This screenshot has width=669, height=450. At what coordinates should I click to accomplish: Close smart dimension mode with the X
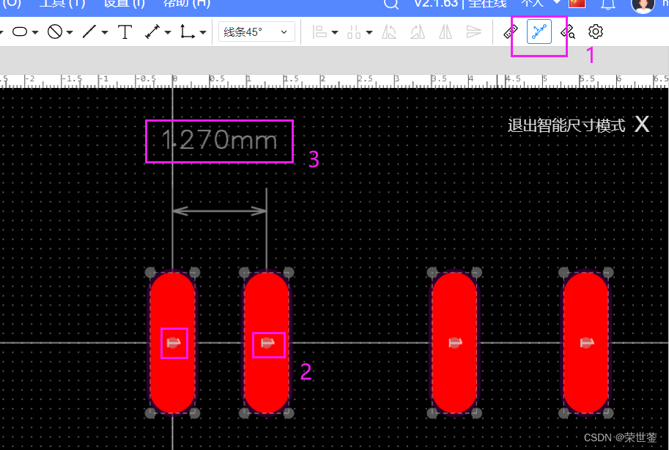click(x=642, y=125)
